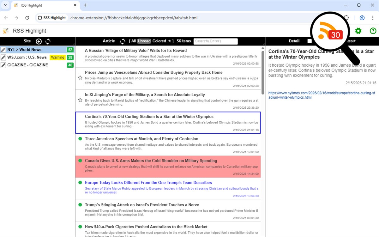Click the 40 unread count badge
The image size is (379, 237).
70,65
